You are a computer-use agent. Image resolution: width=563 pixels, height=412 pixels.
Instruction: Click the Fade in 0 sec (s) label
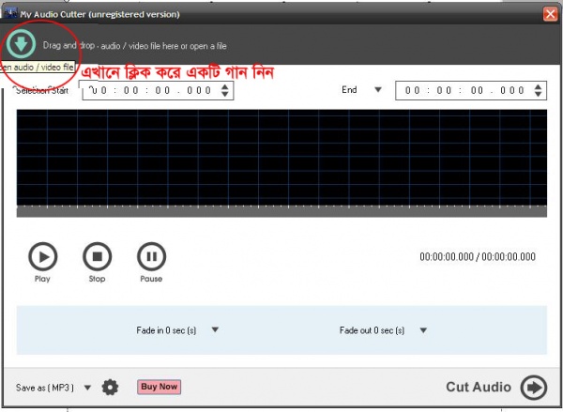(x=166, y=330)
